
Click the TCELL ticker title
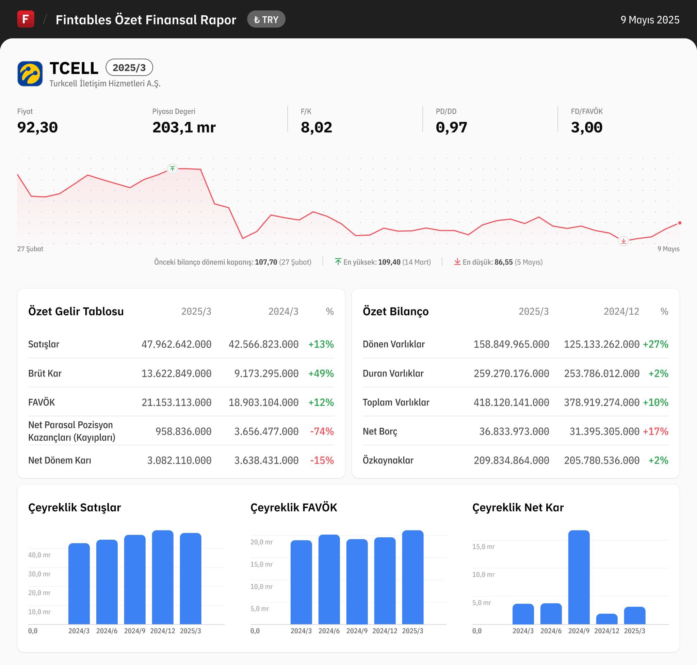tap(74, 68)
